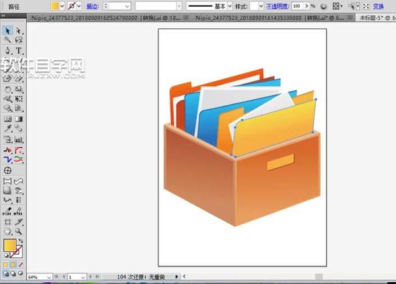This screenshot has height=284, width=396.
Task: Open the 变换 transform panel link
Action: click(x=378, y=6)
